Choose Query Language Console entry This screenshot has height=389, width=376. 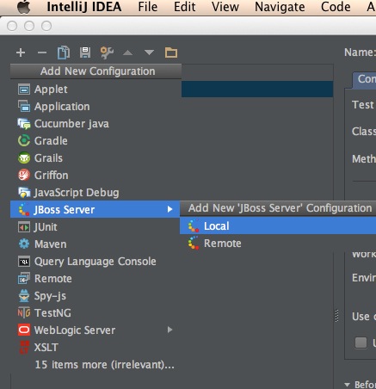(96, 262)
